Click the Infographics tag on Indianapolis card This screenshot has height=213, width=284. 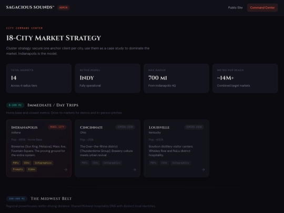(x=43, y=163)
